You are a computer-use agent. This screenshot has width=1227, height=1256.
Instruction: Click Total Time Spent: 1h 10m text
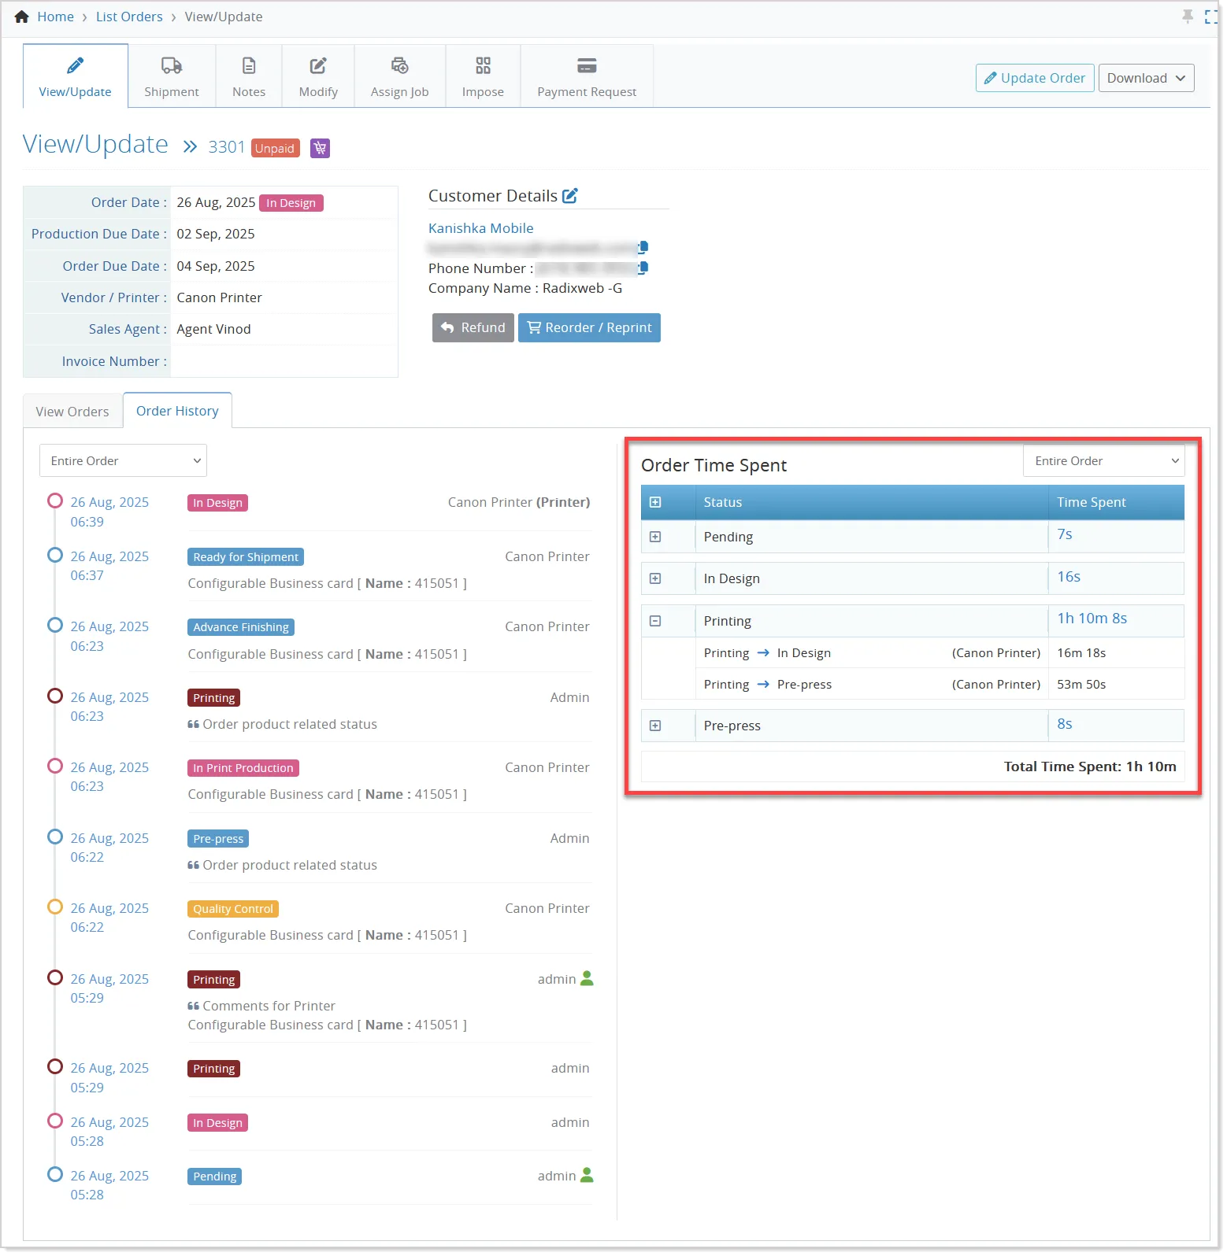[1090, 767]
